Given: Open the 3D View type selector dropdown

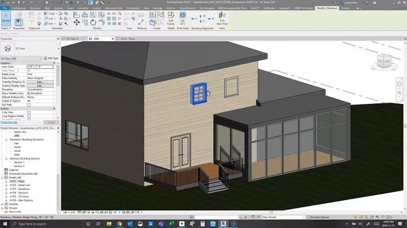Looking at the screenshot, I should pyautogui.click(x=58, y=48).
